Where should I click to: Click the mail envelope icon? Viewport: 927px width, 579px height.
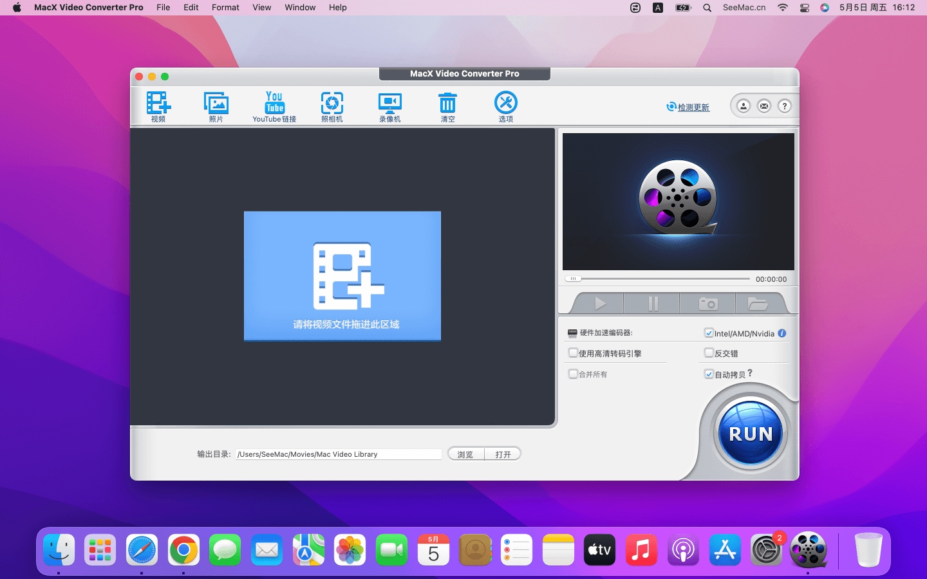click(764, 106)
